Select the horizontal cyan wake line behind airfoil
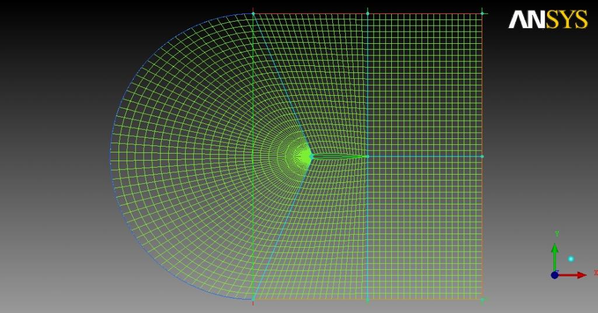The image size is (598, 313). pos(425,156)
